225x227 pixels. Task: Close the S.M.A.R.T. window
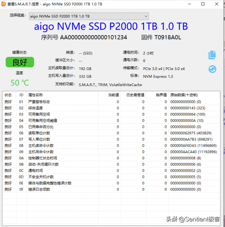click(x=217, y=4)
